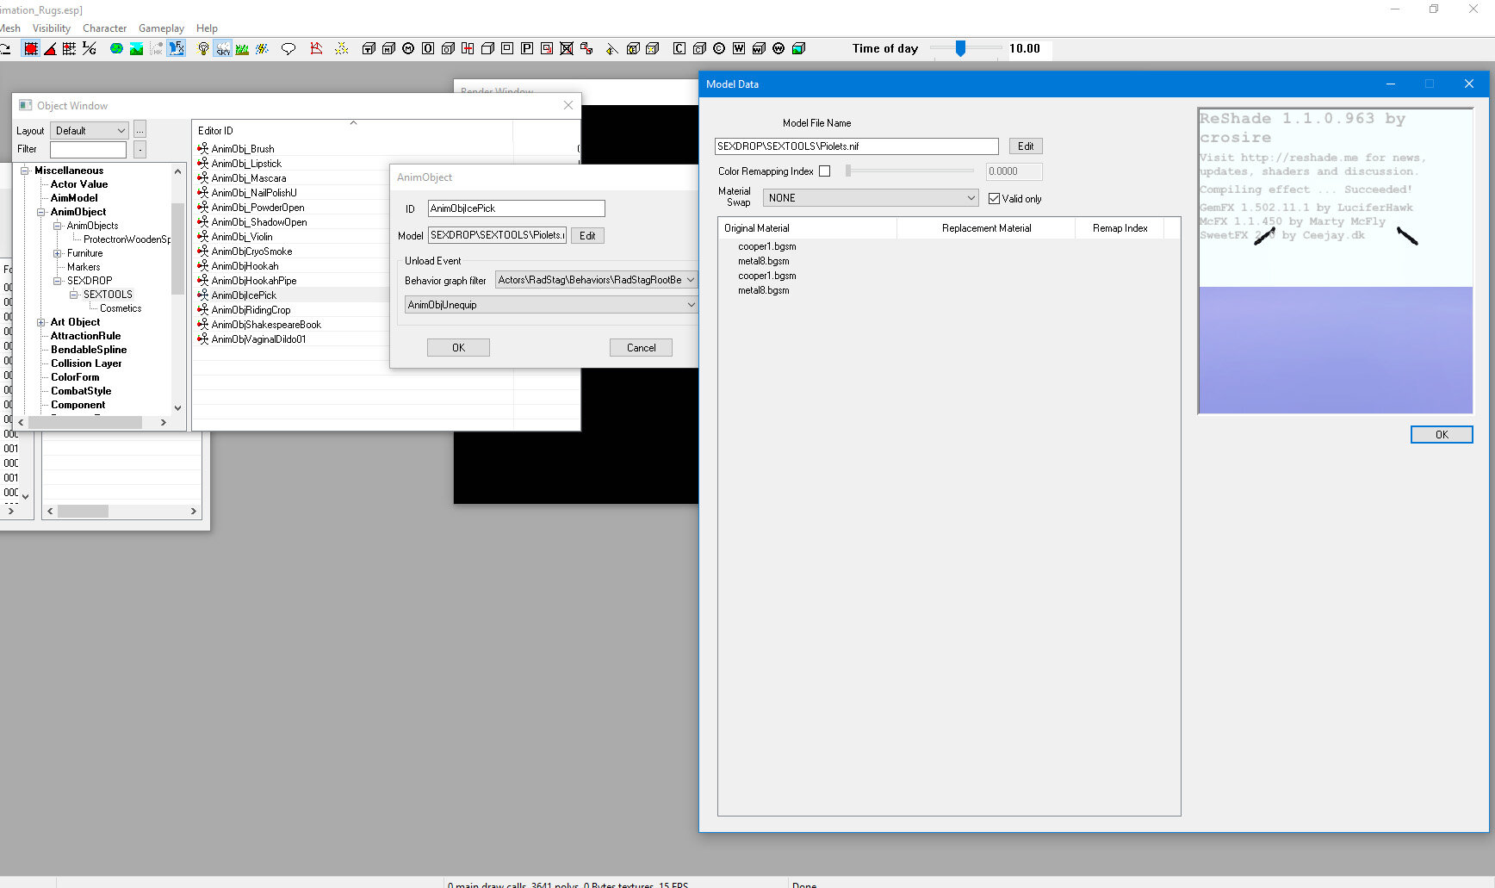The image size is (1495, 888).
Task: Expand the Art Object tree node
Action: [41, 322]
